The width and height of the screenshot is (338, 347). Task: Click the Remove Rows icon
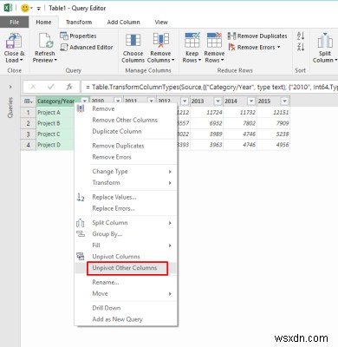tap(214, 40)
